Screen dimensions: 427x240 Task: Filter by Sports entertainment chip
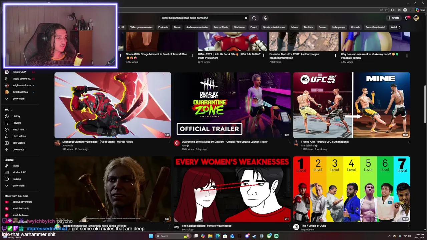(274, 27)
